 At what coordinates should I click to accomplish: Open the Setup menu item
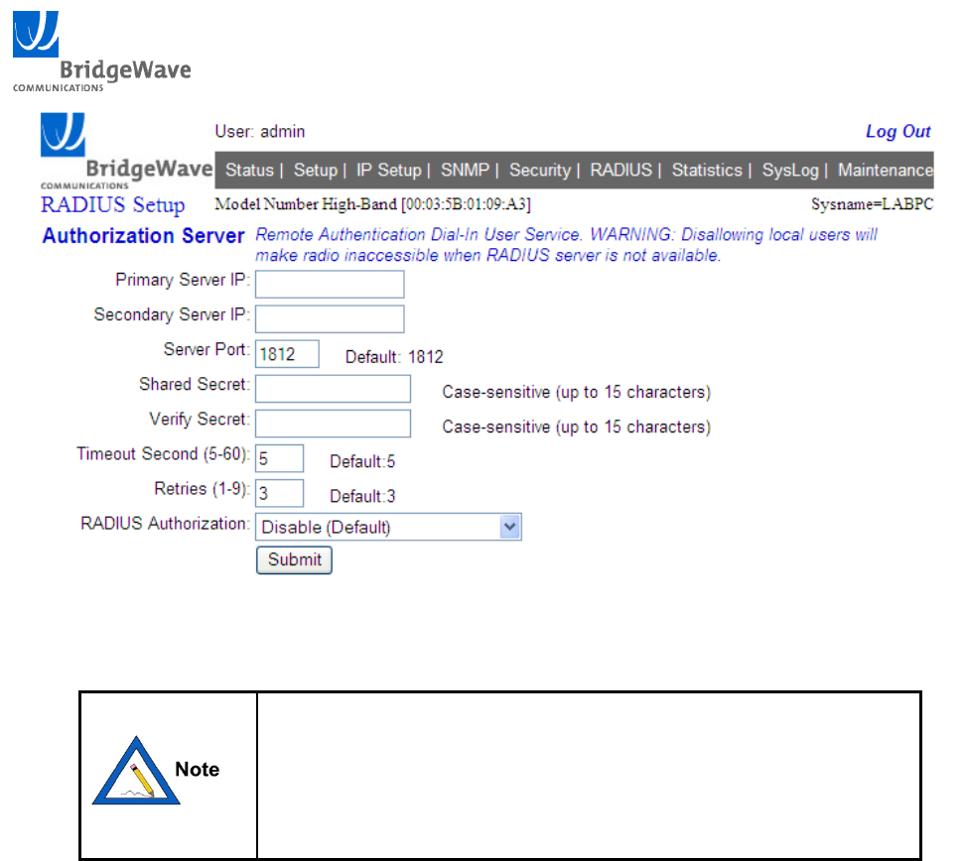coord(316,170)
